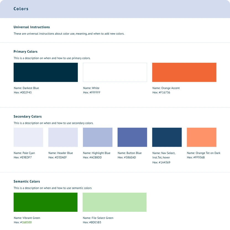The width and height of the screenshot is (230, 230).
Task: Select the White primary color swatch
Action: point(115,72)
